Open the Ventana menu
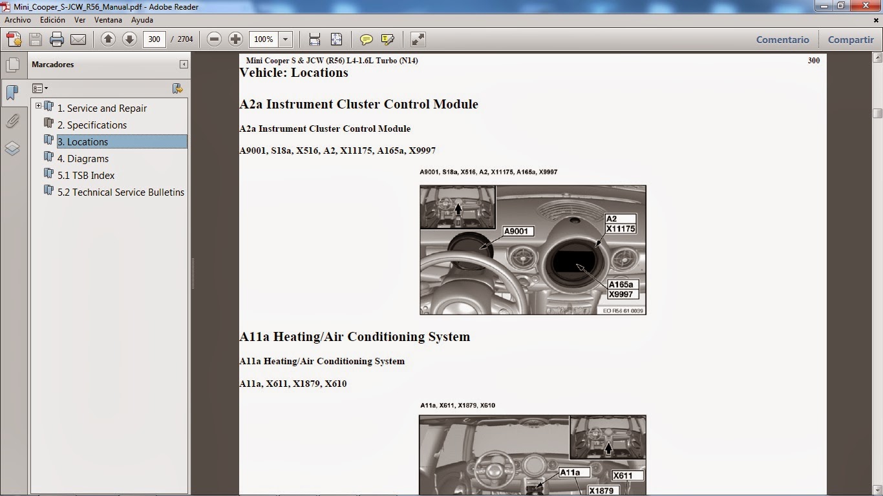 point(108,20)
